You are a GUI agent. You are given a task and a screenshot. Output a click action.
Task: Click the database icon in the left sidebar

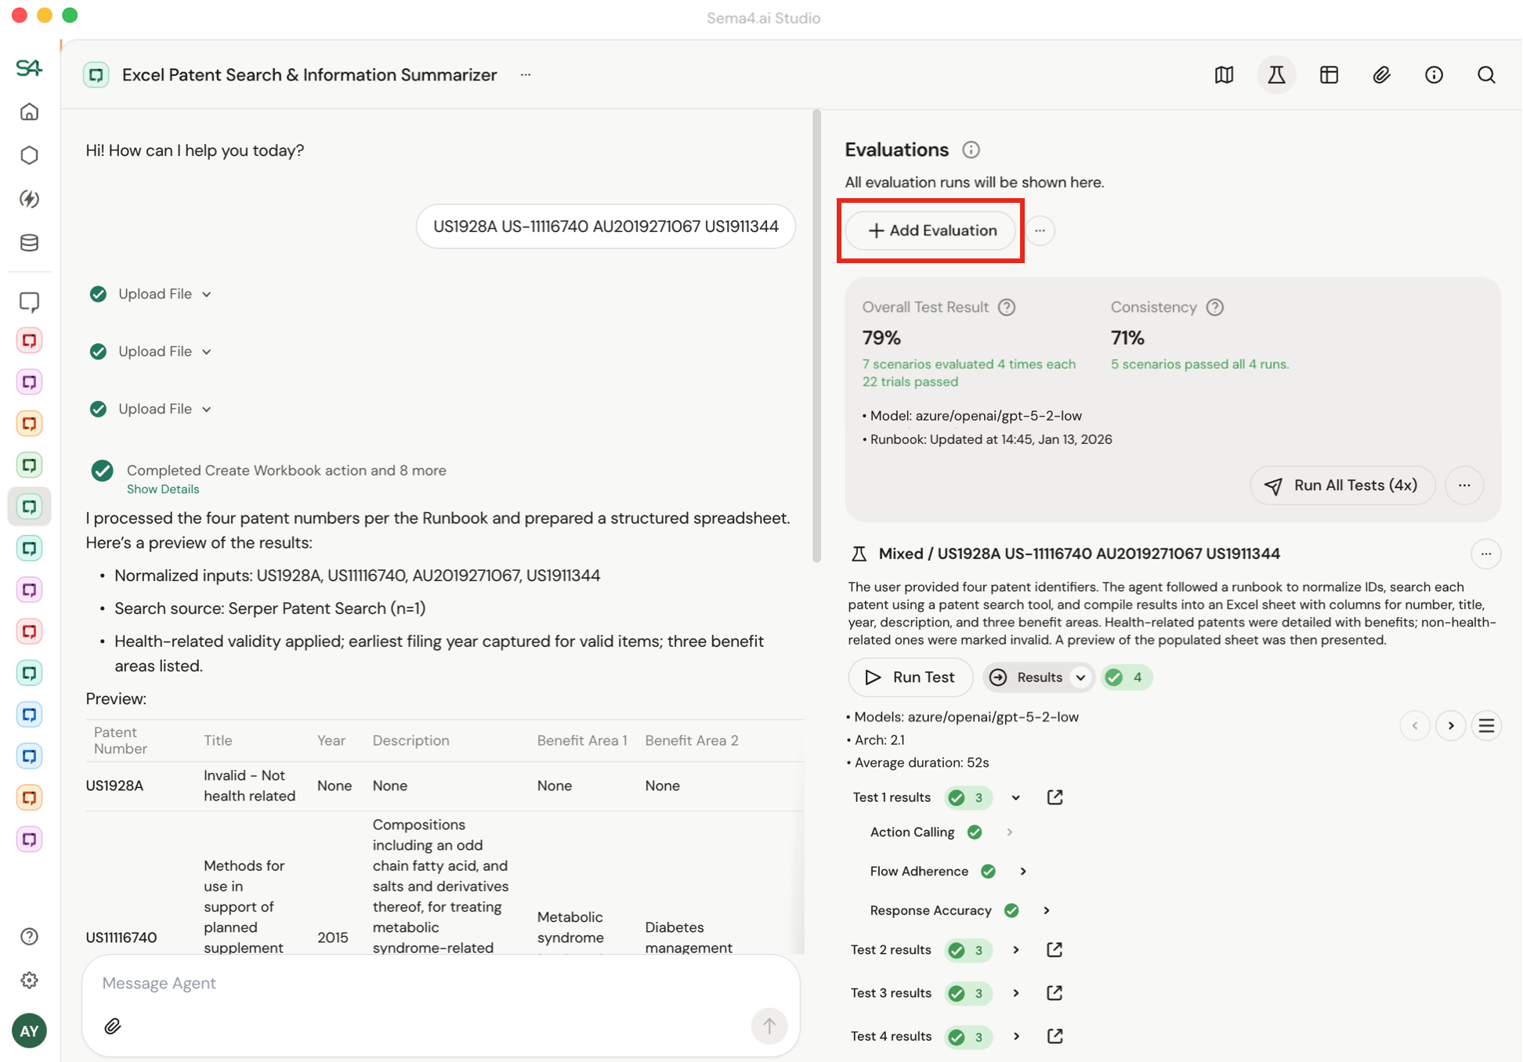(29, 243)
